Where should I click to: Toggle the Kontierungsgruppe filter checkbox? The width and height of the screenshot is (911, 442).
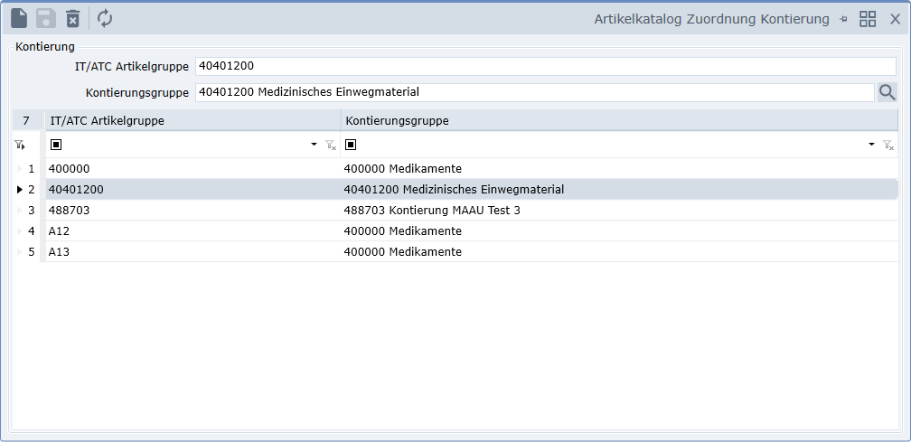click(x=352, y=145)
